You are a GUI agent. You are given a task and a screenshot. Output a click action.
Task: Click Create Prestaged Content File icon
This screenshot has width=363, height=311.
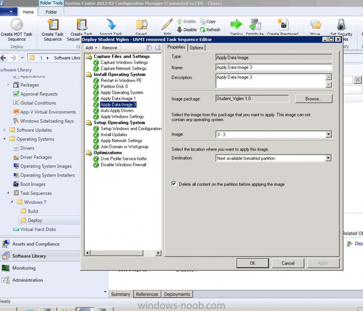pos(283,24)
